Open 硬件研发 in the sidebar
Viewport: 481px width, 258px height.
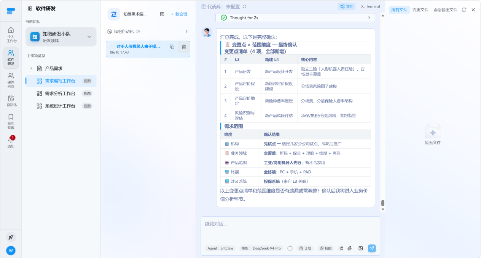point(11,80)
